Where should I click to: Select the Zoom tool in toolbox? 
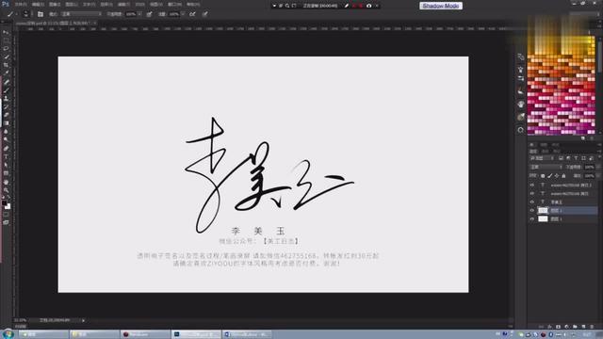click(6, 190)
